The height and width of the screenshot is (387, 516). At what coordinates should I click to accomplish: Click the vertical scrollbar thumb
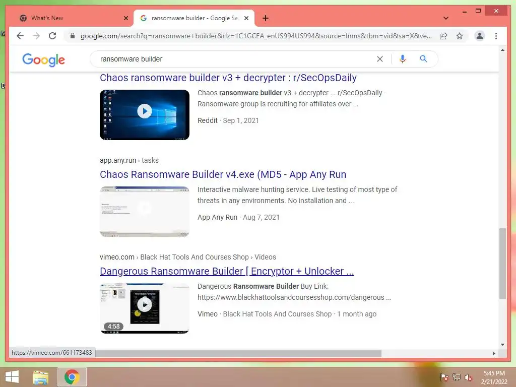pos(502,263)
